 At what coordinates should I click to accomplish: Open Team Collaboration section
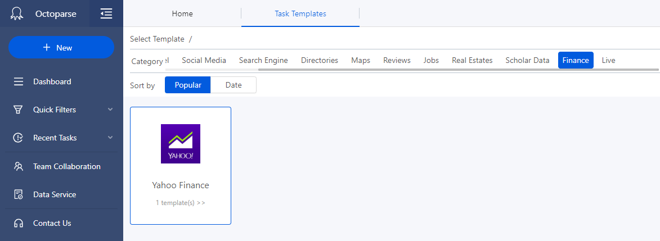pyautogui.click(x=67, y=166)
